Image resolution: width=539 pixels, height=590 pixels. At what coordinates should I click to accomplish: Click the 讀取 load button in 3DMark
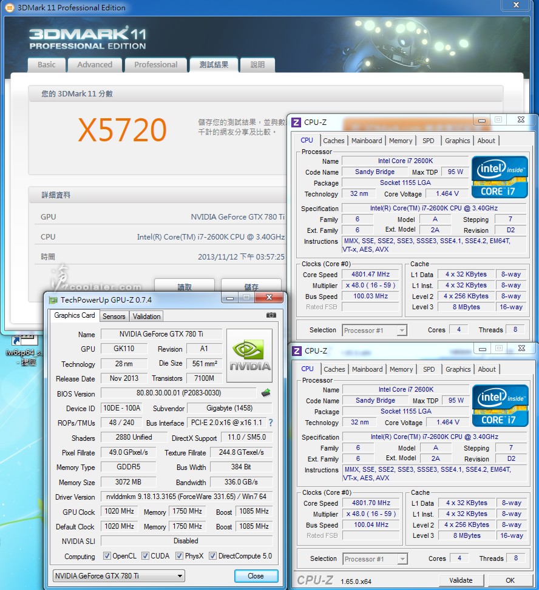(x=185, y=286)
